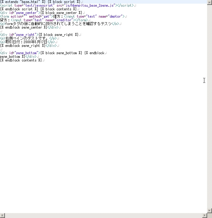Click the 'endblock script' text
The image size is (212, 218).
[x=19, y=9]
